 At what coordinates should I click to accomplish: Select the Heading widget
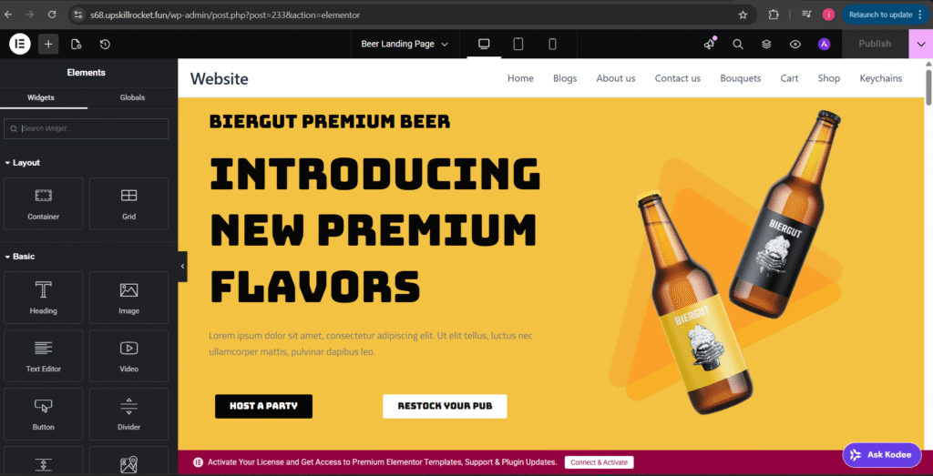pos(44,297)
